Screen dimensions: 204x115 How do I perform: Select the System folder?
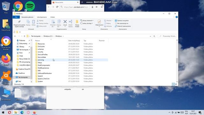click(x=40, y=81)
